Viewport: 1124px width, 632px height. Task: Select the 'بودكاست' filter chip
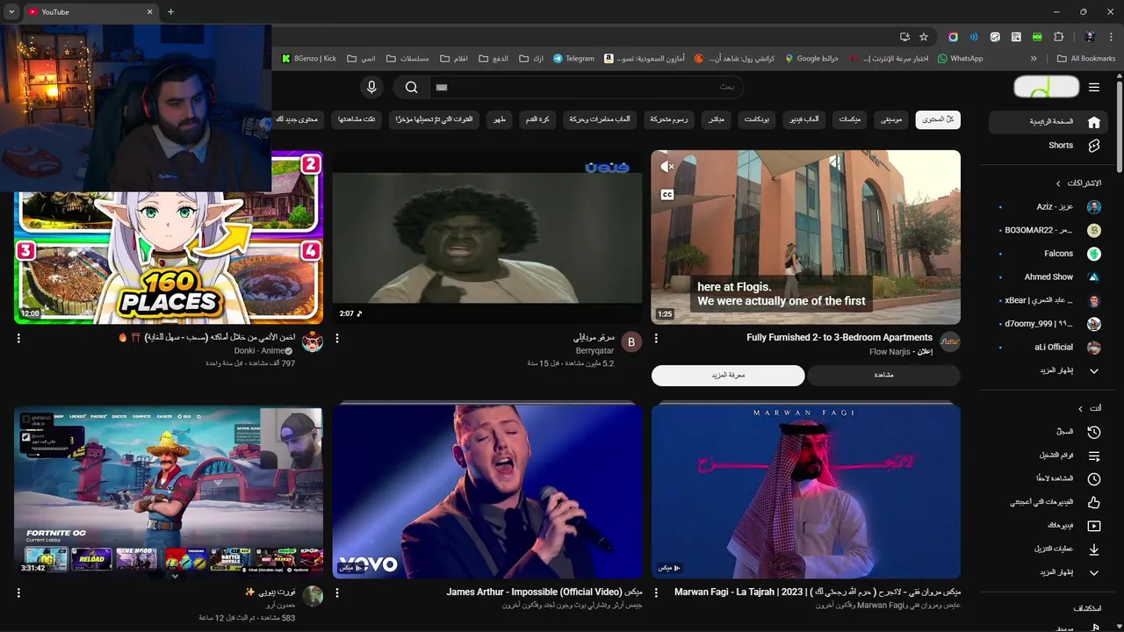point(758,119)
